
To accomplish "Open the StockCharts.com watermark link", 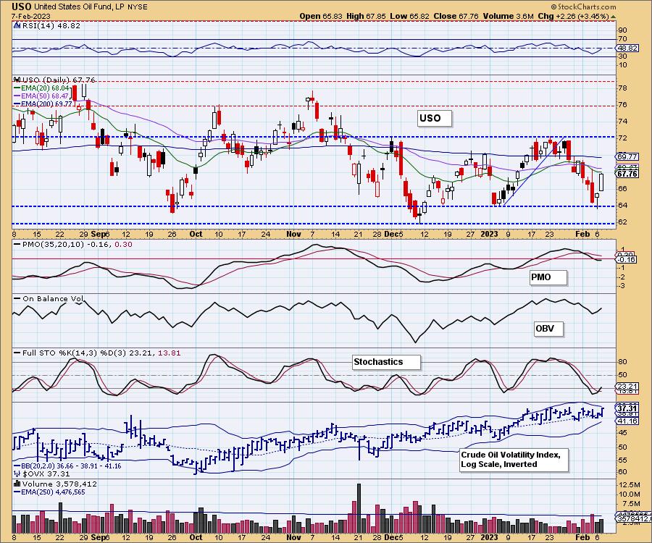I will 583,7.
